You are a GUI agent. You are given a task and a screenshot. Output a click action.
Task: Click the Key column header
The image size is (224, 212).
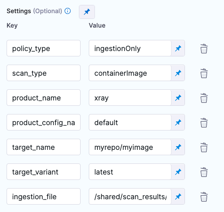(12, 26)
